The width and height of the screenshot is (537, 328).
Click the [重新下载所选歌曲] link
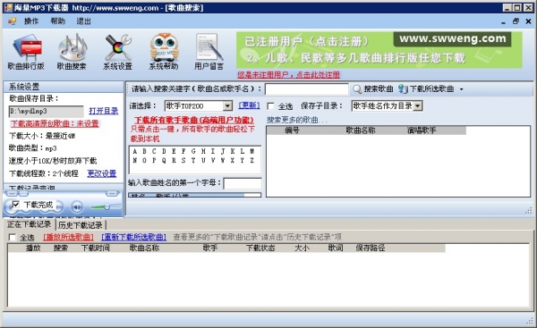pos(134,237)
